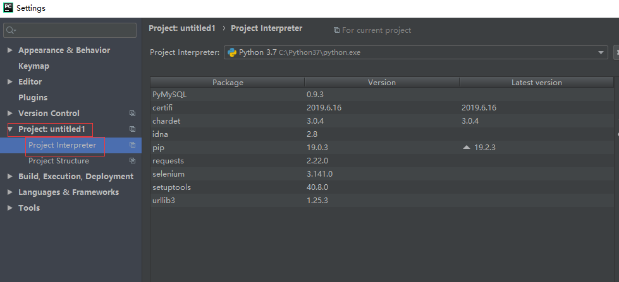Click the copy icon beside selected Project Interpreter
Image resolution: width=619 pixels, height=282 pixels.
[x=132, y=145]
